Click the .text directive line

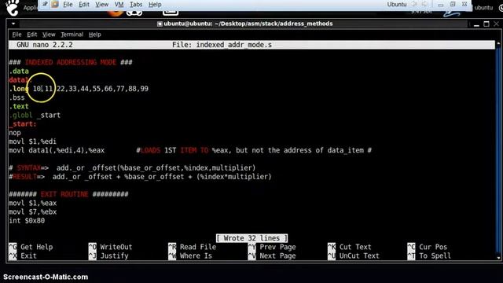point(19,107)
